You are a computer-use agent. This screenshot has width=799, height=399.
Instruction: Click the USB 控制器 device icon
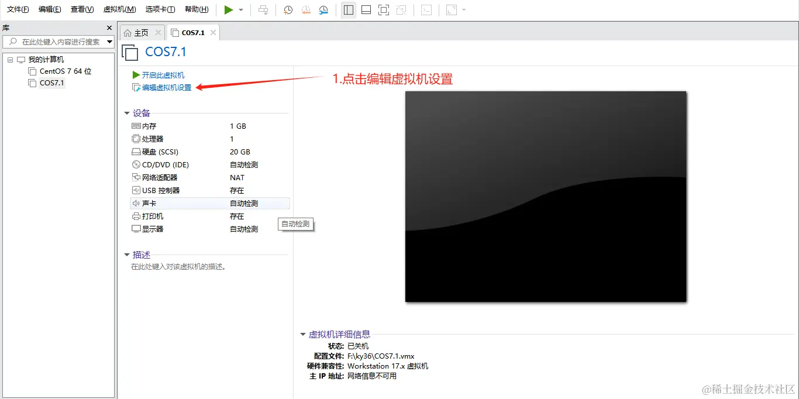[136, 191]
